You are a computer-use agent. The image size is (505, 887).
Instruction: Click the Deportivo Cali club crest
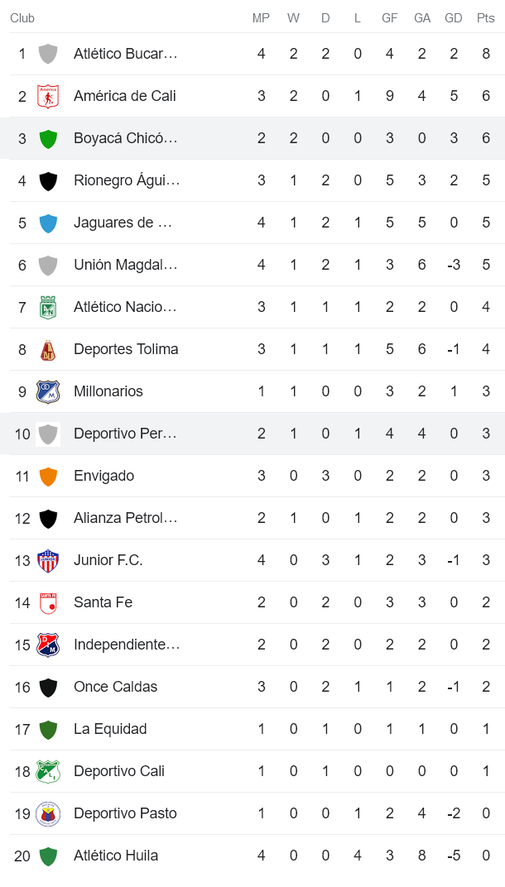(48, 771)
